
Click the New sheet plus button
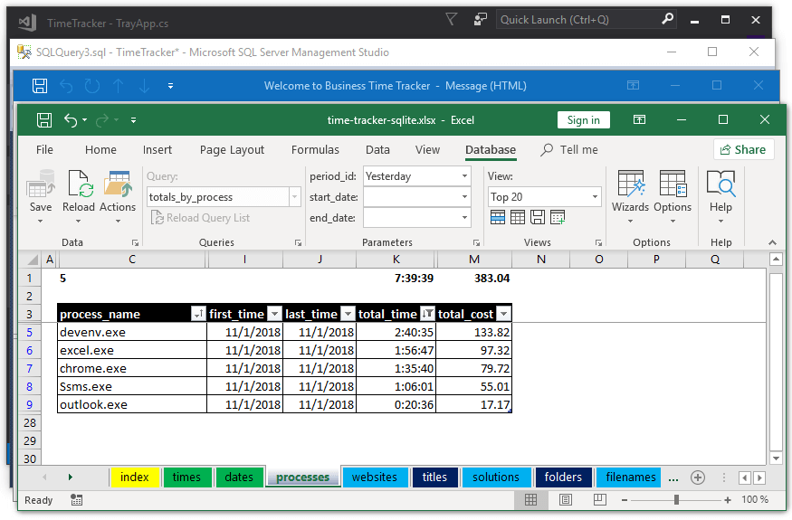click(x=698, y=477)
